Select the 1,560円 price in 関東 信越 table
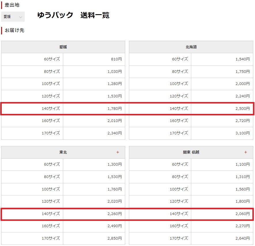This screenshot has height=246, width=255. (243, 189)
